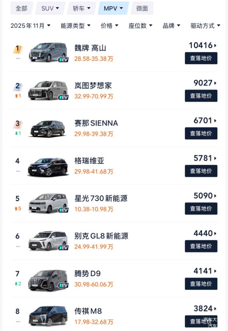Open the 品牌 filter dropdown
This screenshot has width=228, height=331.
tap(172, 26)
